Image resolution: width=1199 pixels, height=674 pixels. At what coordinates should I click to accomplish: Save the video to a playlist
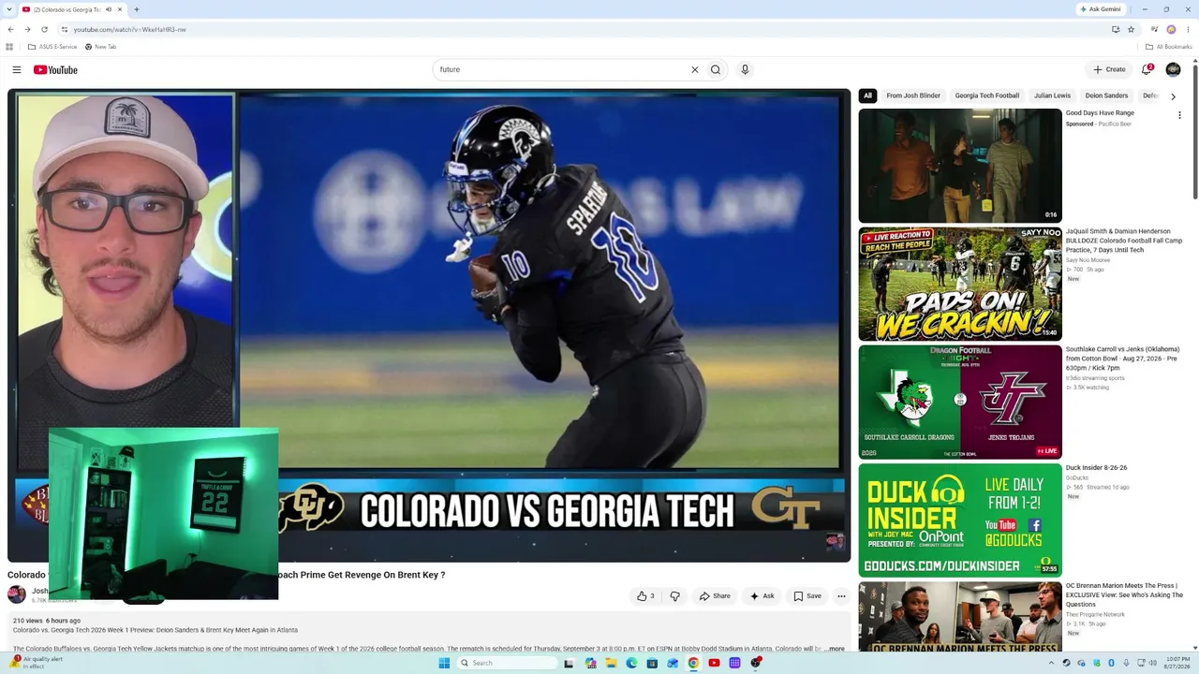pyautogui.click(x=807, y=595)
